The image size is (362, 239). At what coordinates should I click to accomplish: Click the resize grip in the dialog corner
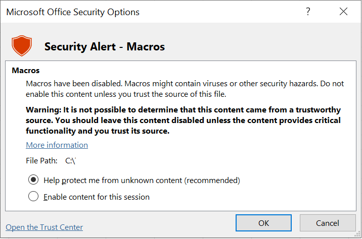(x=357, y=234)
